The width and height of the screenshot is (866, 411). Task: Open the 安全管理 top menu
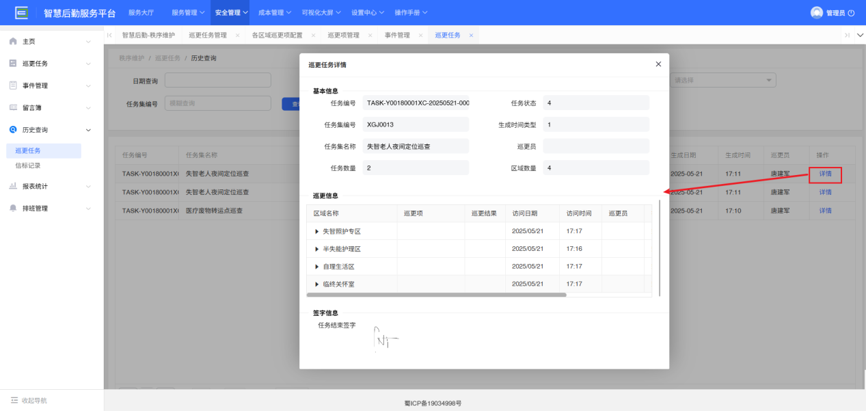click(x=232, y=12)
